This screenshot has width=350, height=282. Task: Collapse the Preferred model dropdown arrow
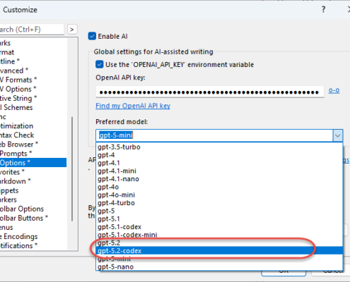338,135
